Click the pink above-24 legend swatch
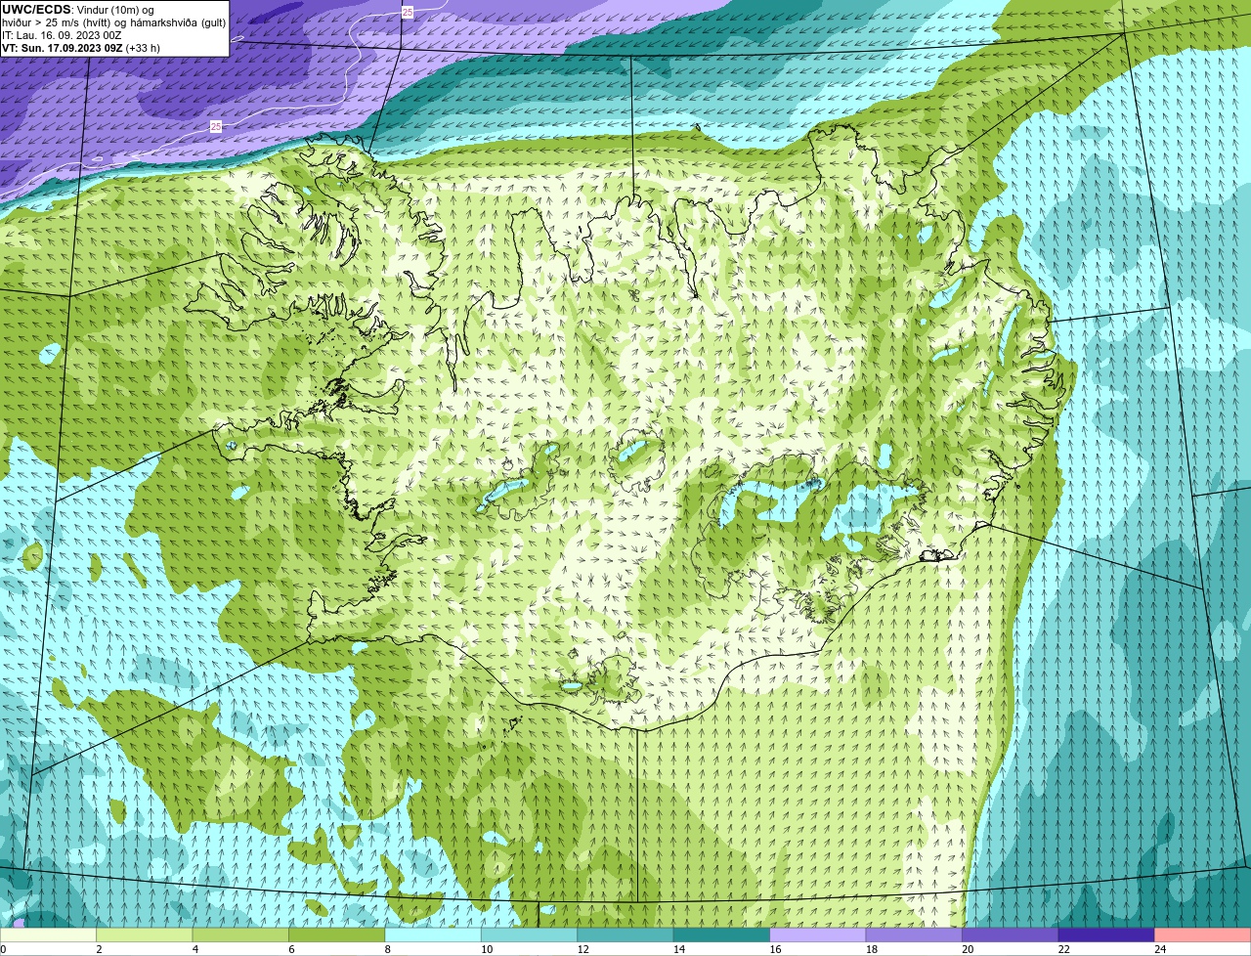 (x=1202, y=934)
